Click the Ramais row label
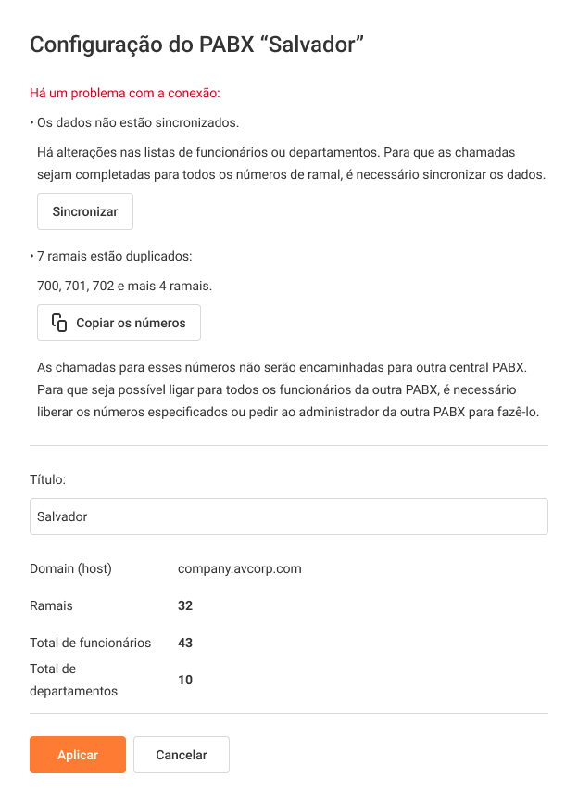The width and height of the screenshot is (578, 803). [51, 605]
